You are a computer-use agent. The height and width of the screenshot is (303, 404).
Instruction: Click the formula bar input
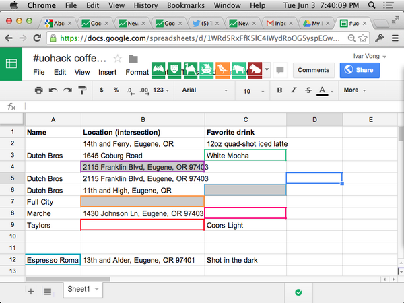(x=214, y=106)
